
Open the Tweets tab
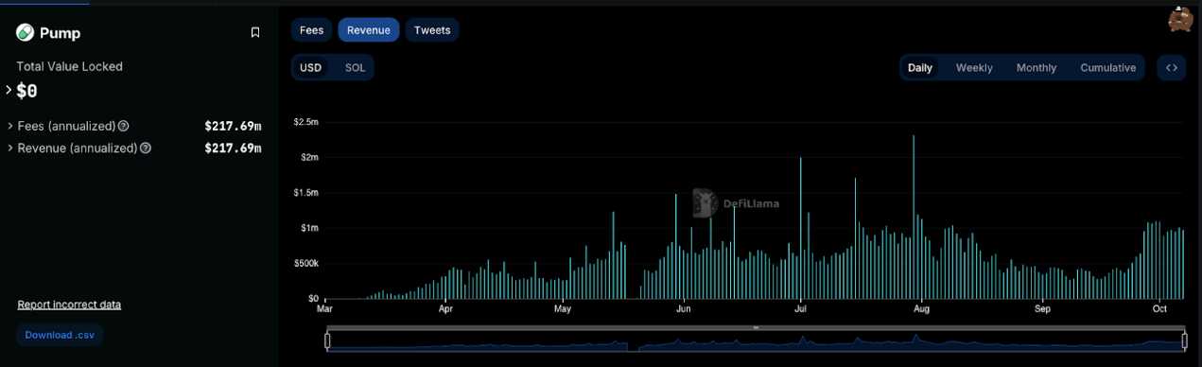pyautogui.click(x=432, y=30)
